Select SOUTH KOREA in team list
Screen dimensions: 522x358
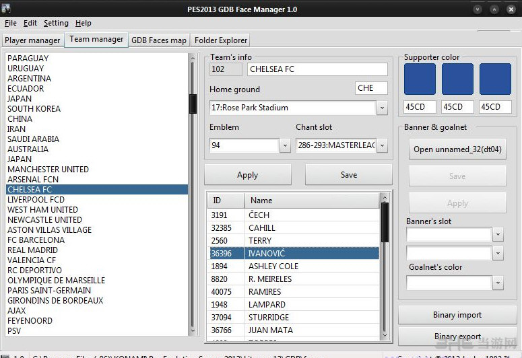(x=97, y=109)
